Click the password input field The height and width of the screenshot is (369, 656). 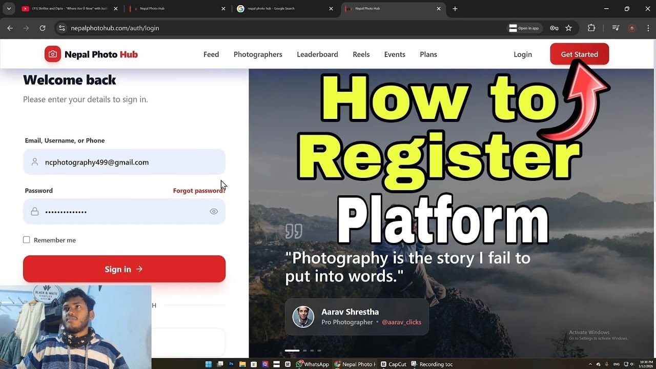124,212
